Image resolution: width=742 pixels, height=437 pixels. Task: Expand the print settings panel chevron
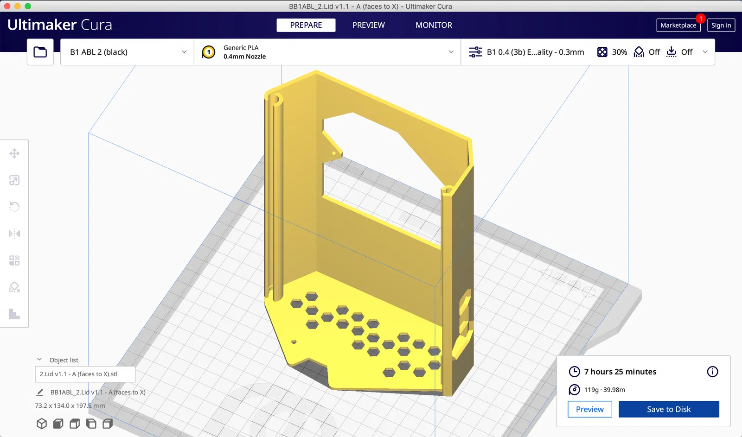pos(705,52)
